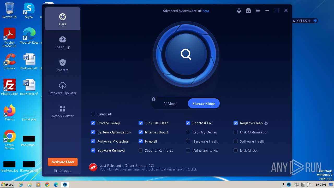The height and width of the screenshot is (188, 334).
Task: Open Registry Clean settings gear
Action: (x=266, y=123)
